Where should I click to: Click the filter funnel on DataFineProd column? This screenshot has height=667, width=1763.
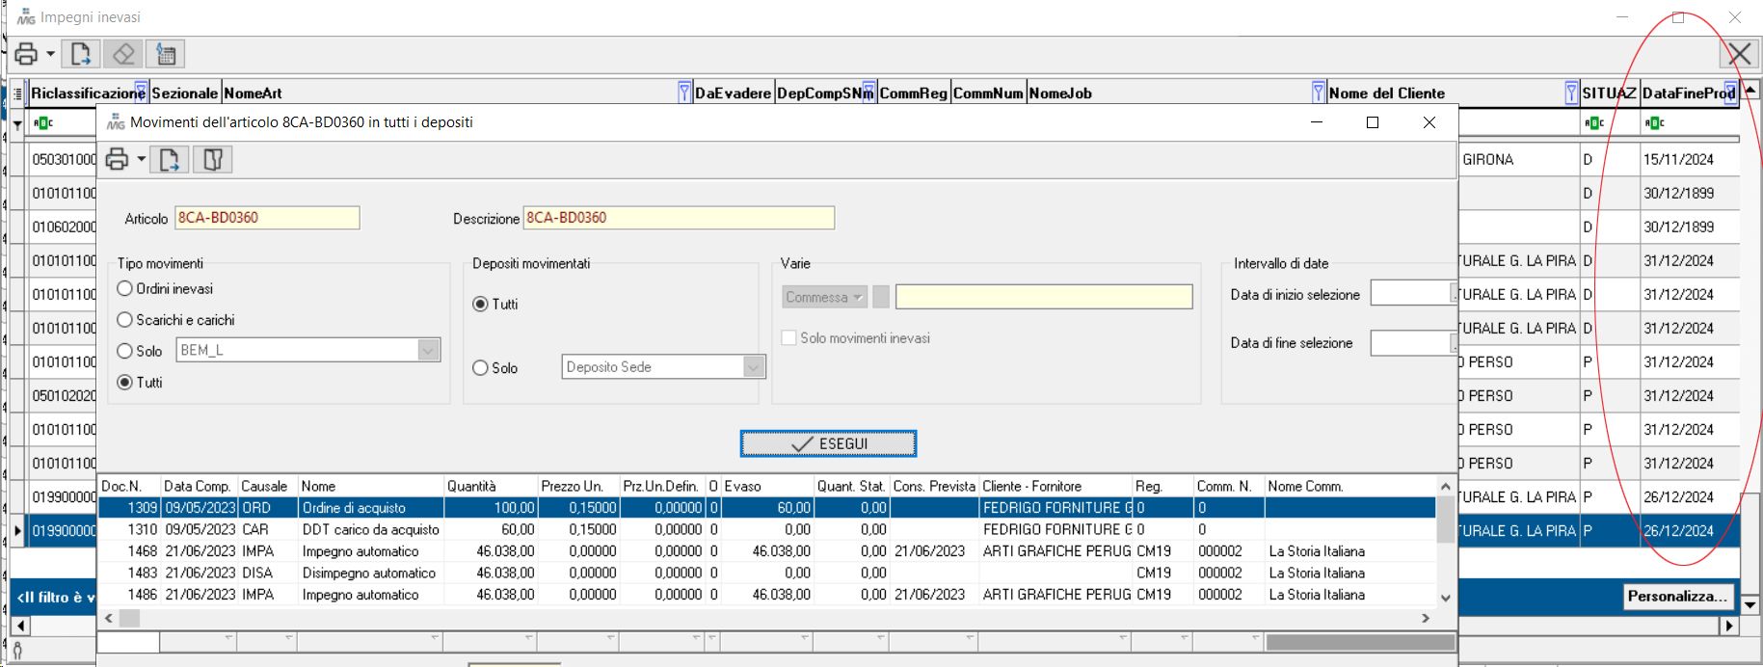(1730, 93)
